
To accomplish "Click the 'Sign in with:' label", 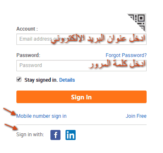I will [30, 135].
